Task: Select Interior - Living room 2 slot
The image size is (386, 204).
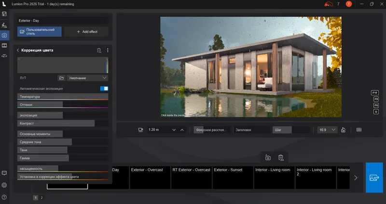Action: coord(316,178)
